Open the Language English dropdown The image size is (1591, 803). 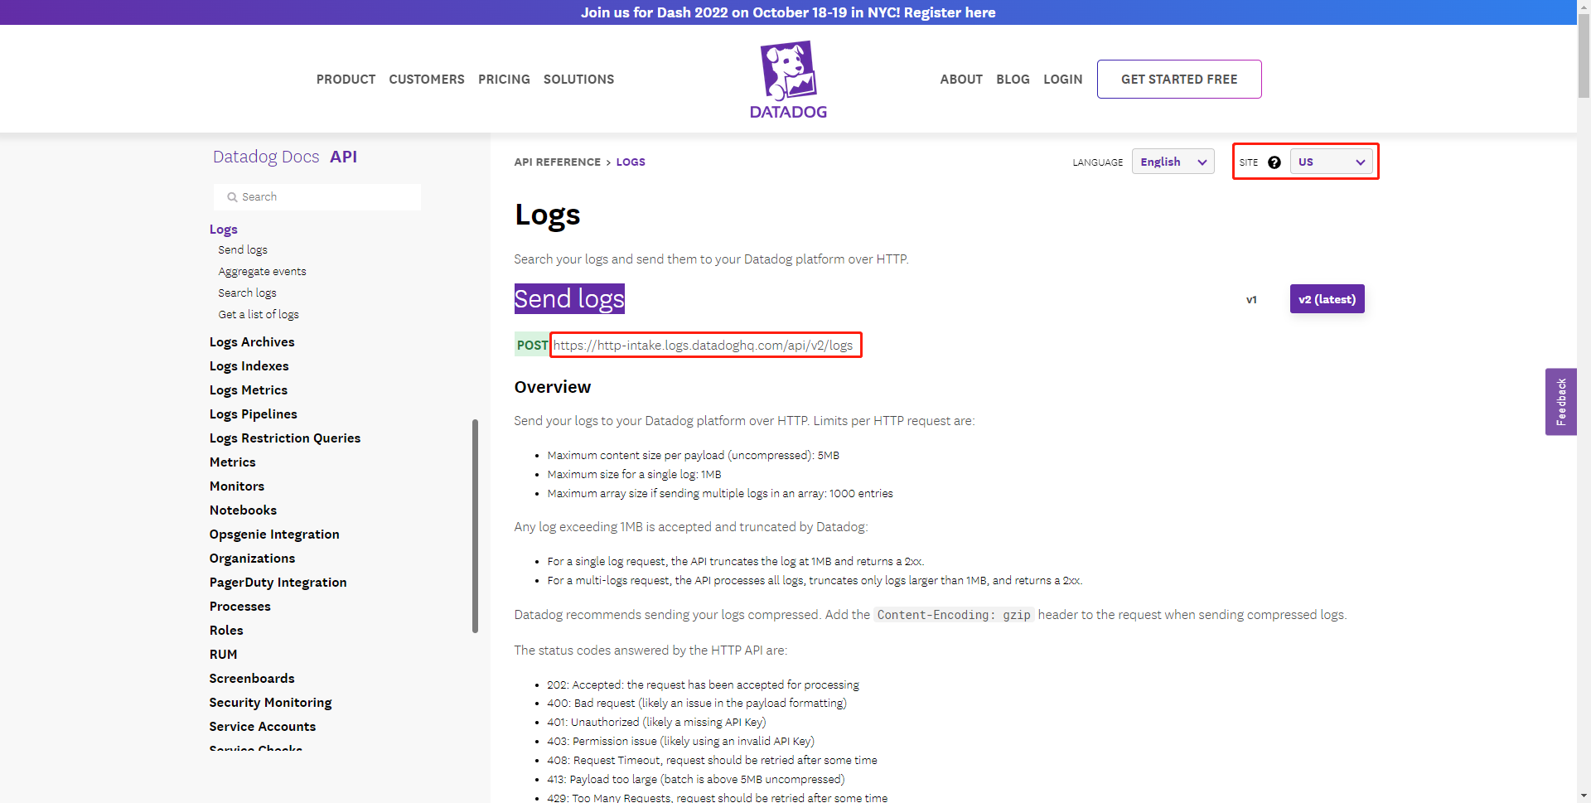[x=1173, y=162]
